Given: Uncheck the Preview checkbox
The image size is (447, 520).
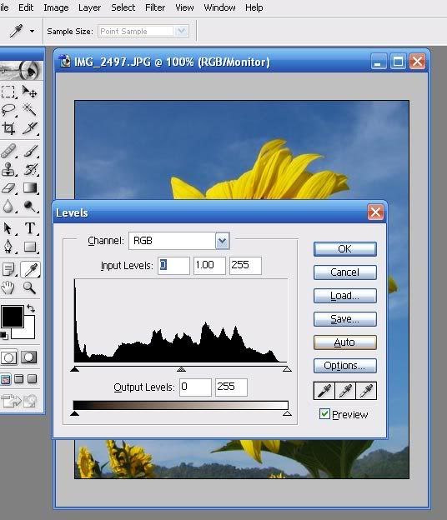Looking at the screenshot, I should (324, 414).
